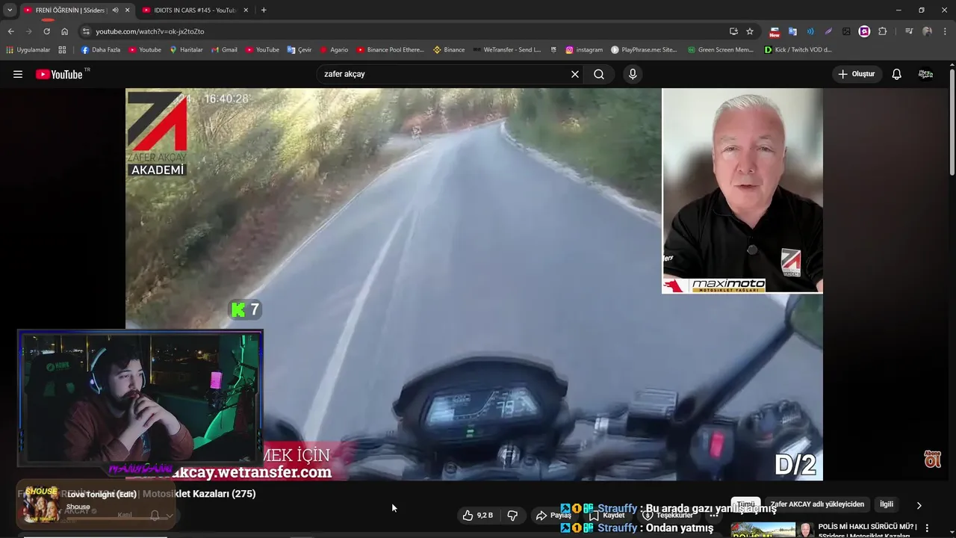Open Binance Pool Ethere... bookmark
The width and height of the screenshot is (956, 538).
390,49
